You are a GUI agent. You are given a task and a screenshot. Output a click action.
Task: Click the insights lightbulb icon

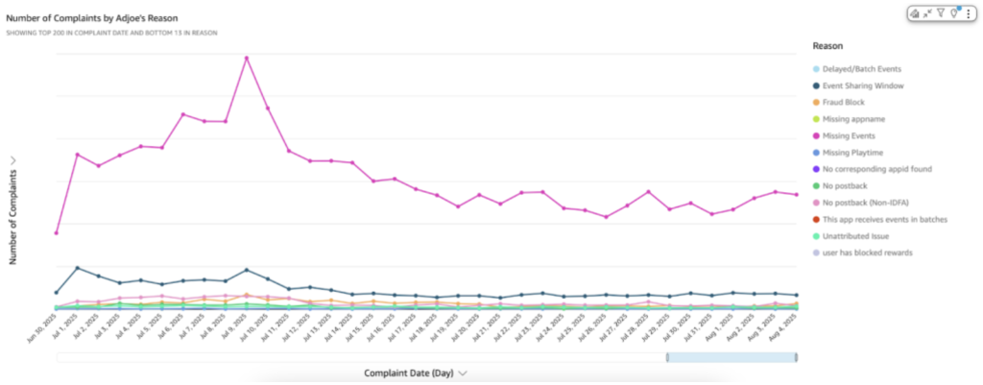953,12
